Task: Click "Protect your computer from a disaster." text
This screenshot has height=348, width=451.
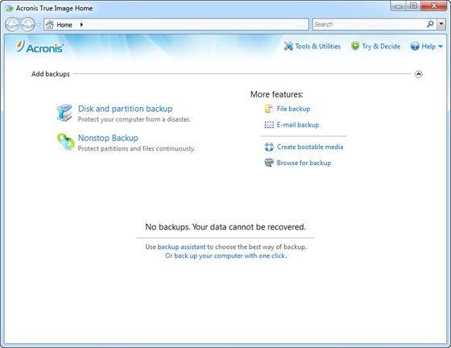Action: pyautogui.click(x=134, y=119)
